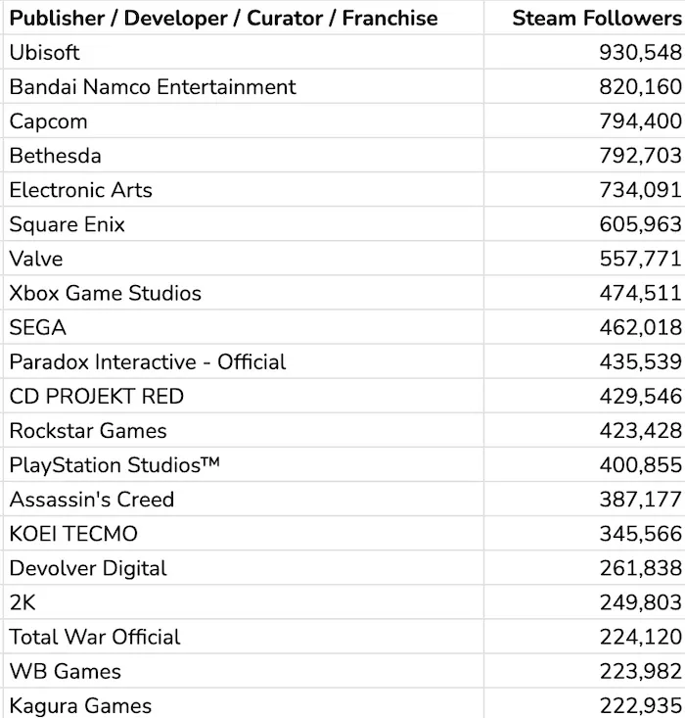Image resolution: width=685 pixels, height=718 pixels.
Task: Select the Ubisoft cell
Action: tap(45, 53)
